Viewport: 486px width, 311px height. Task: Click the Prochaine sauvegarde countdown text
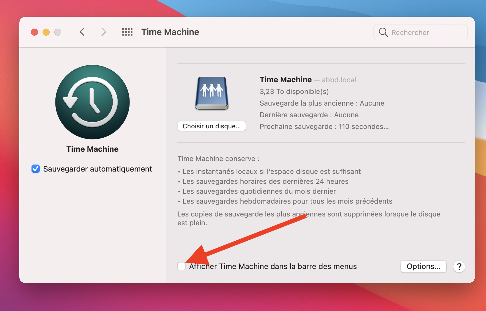click(x=324, y=126)
